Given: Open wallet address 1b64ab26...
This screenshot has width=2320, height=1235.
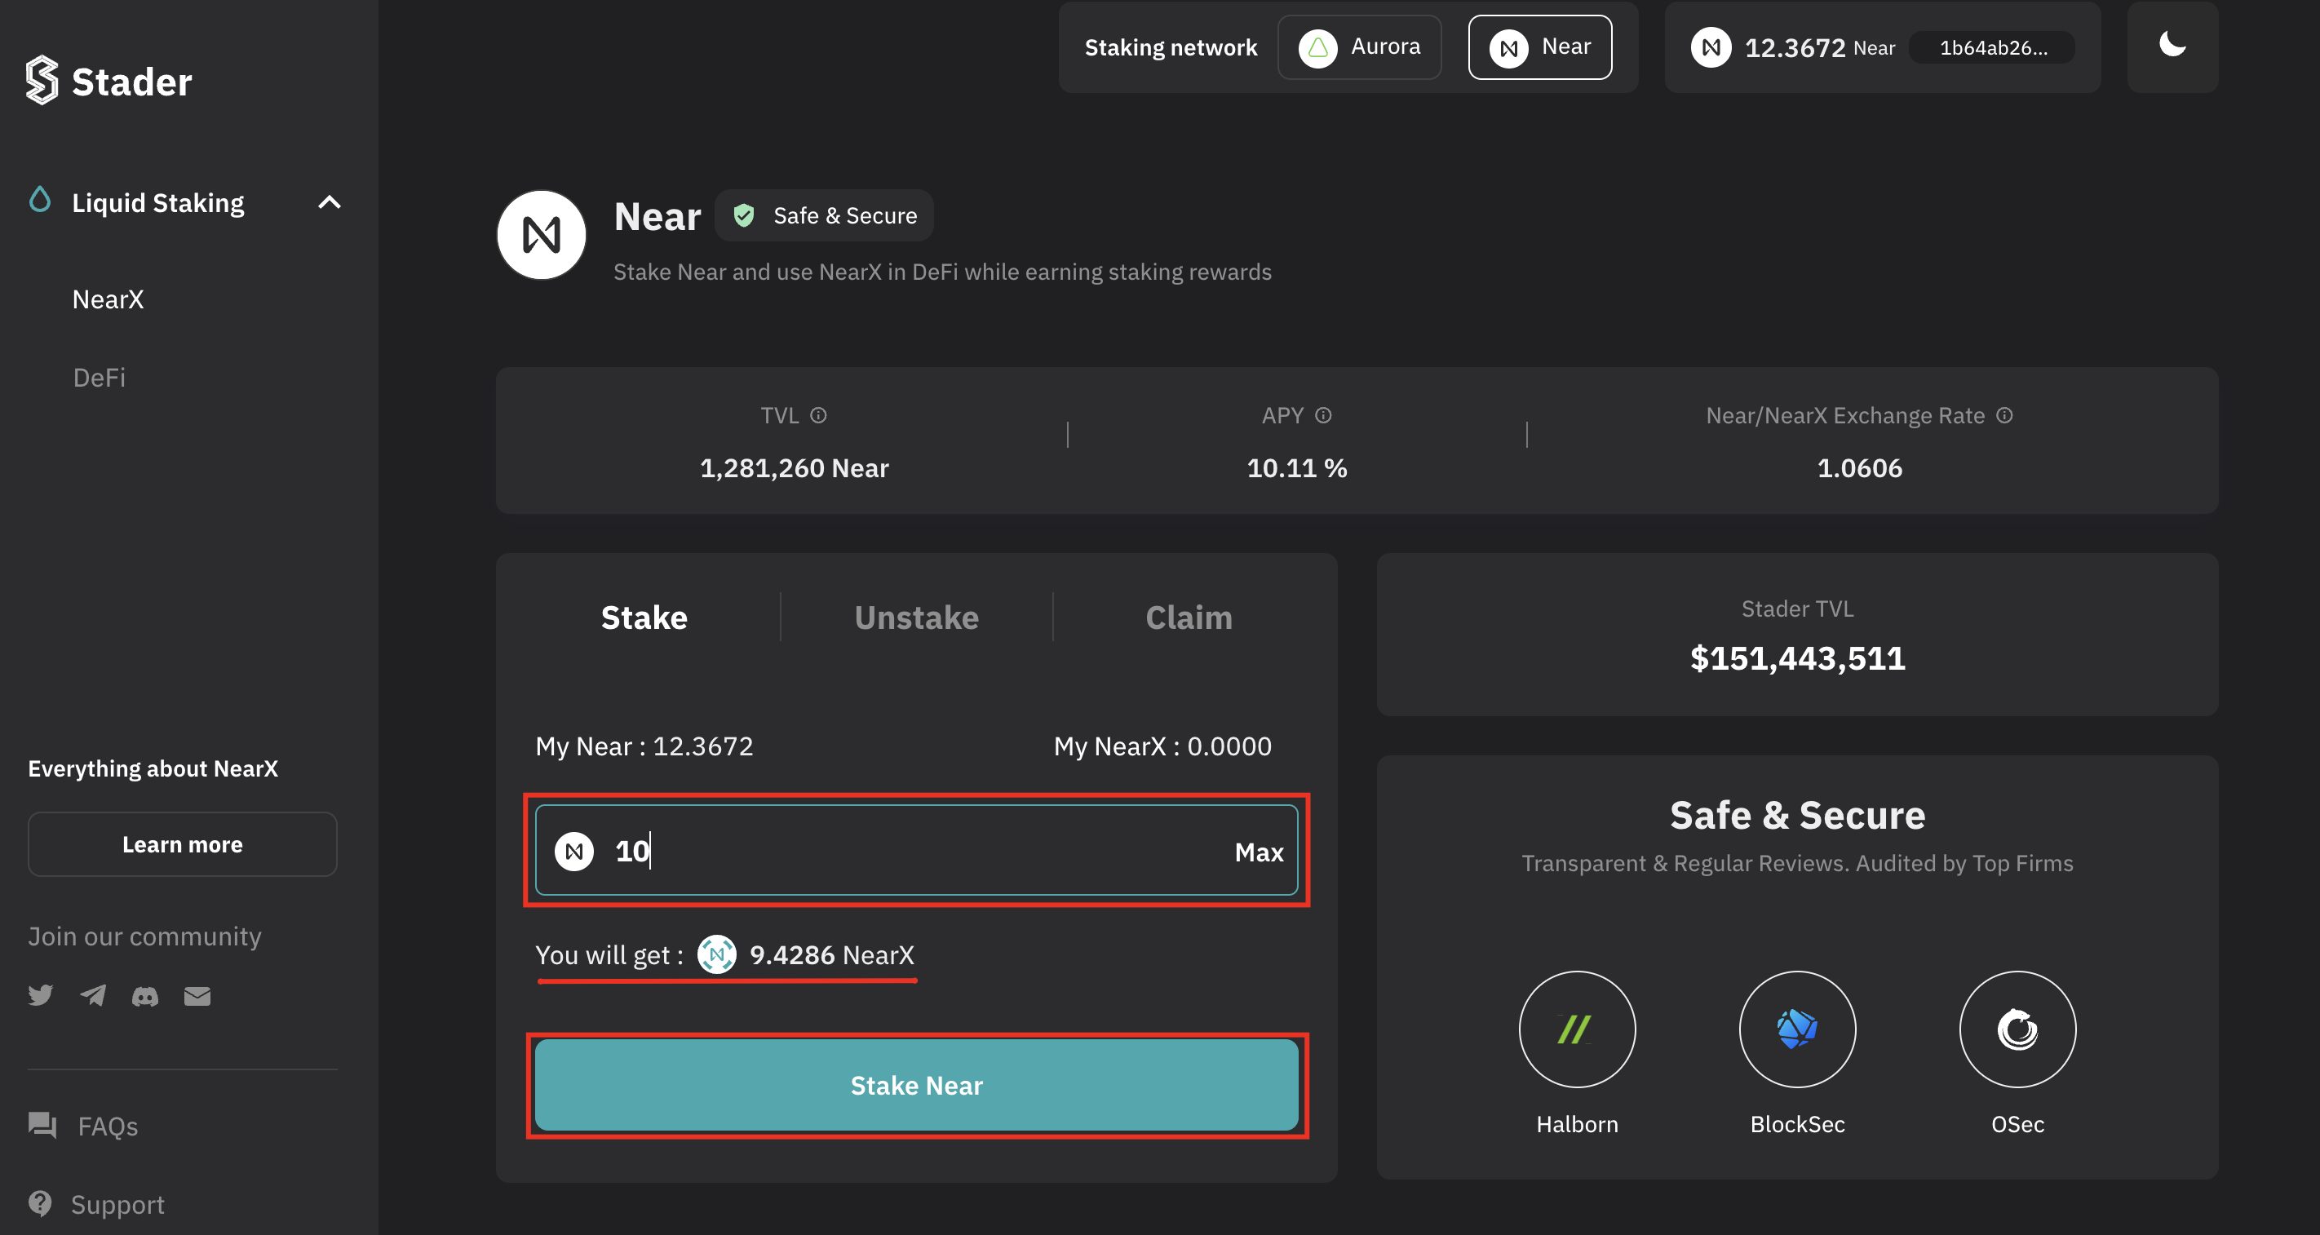Looking at the screenshot, I should point(1992,48).
